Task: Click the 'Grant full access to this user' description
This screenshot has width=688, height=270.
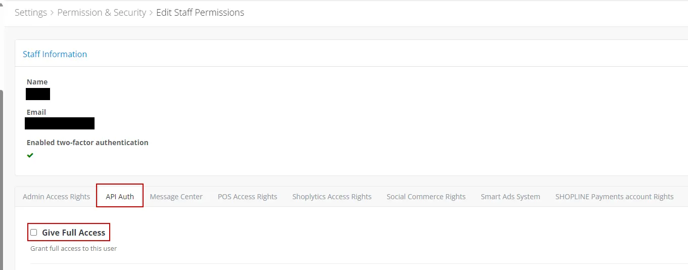Action: tap(73, 248)
